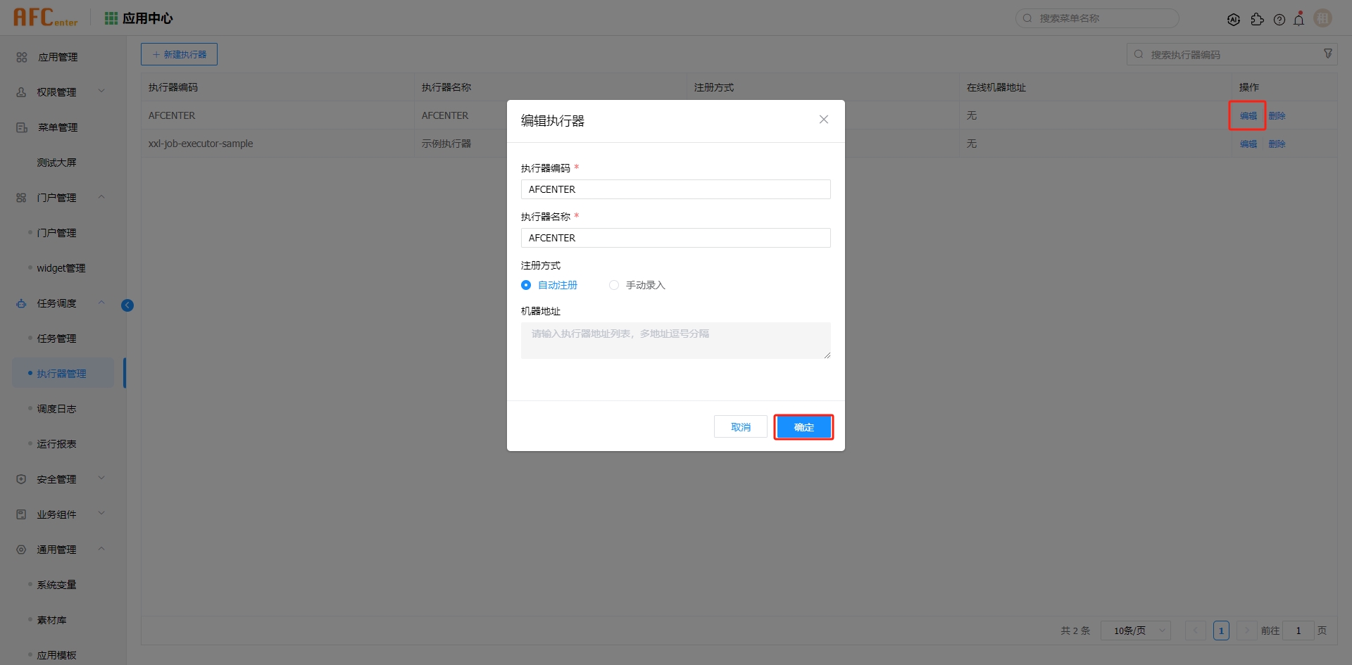Click 删除 for the AFCENTER row

pos(1277,115)
